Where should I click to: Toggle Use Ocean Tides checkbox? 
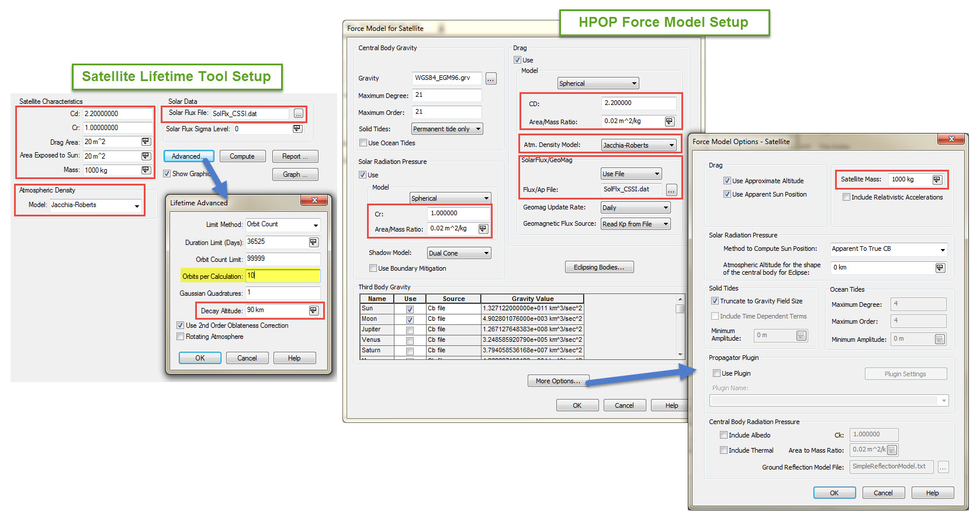click(363, 143)
